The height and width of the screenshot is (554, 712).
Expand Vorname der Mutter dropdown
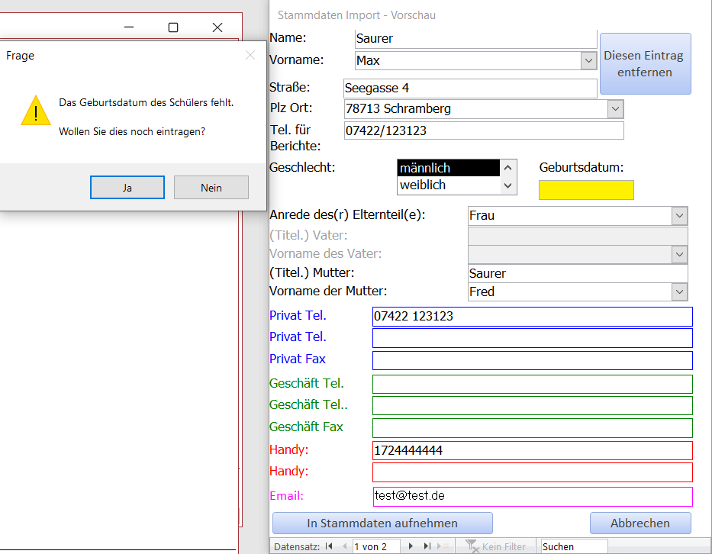[679, 291]
